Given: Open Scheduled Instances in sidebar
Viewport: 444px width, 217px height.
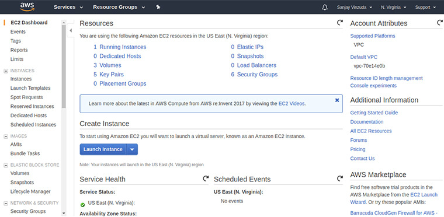Looking at the screenshot, I should click(x=33, y=124).
